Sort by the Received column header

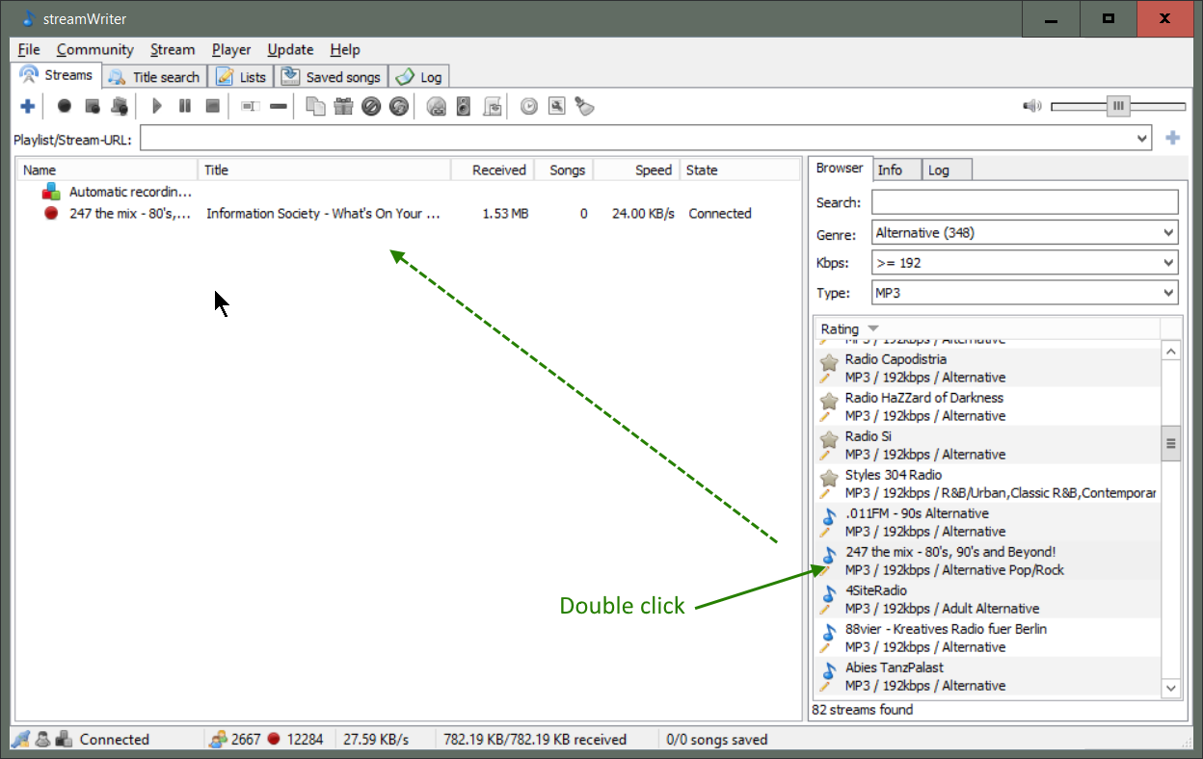[493, 170]
